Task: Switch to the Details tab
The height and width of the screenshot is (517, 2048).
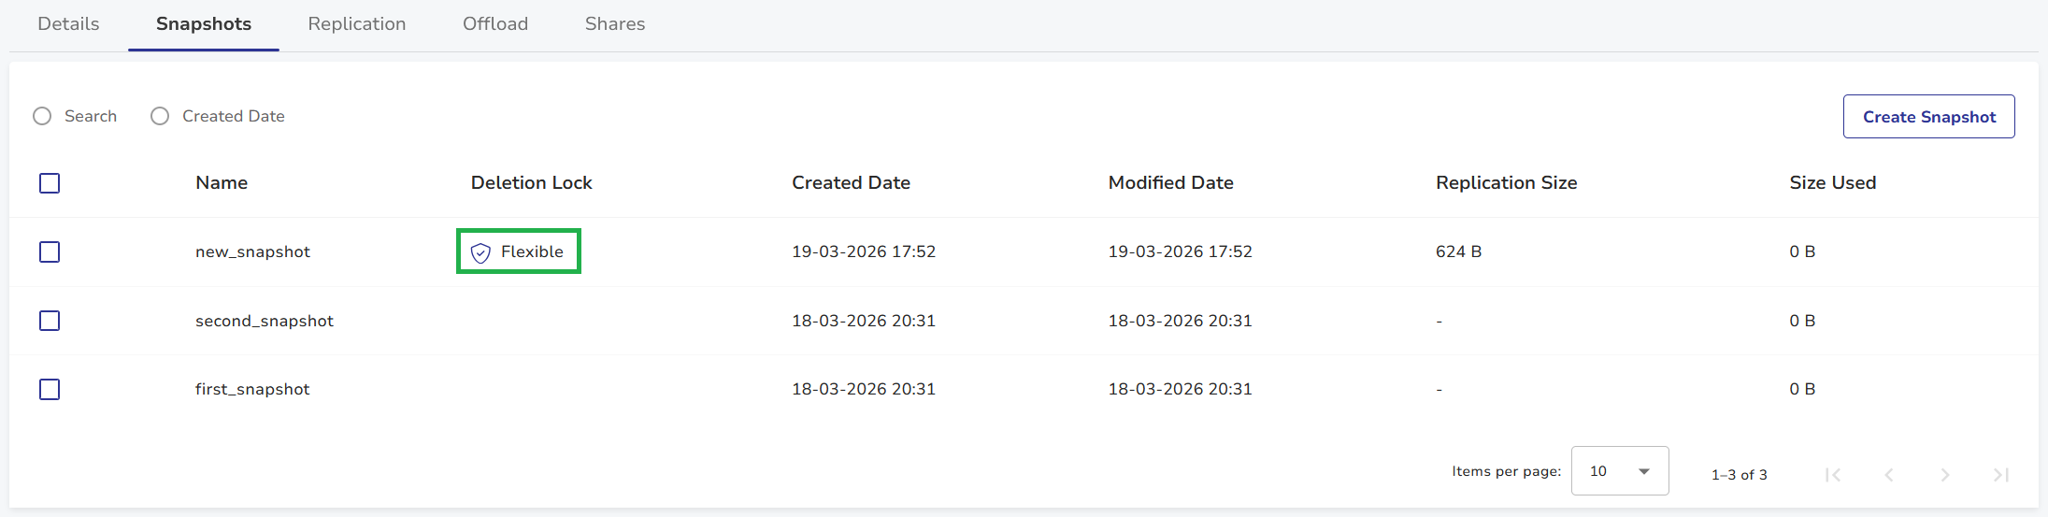Action: coord(68,24)
